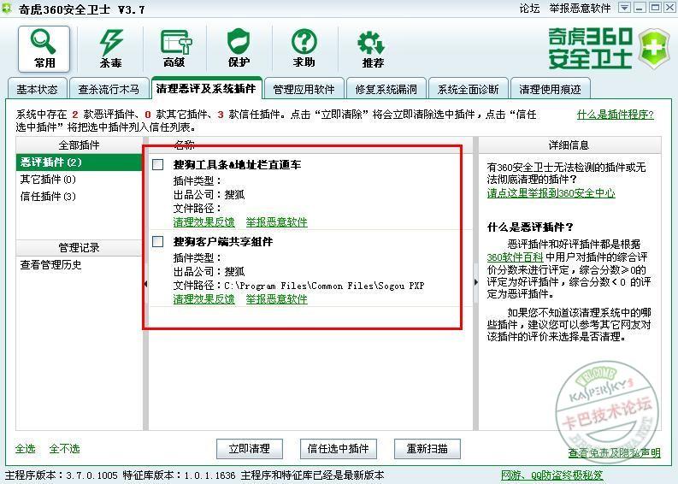Click the 信任选中插件 button
678x484 pixels.
(338, 449)
